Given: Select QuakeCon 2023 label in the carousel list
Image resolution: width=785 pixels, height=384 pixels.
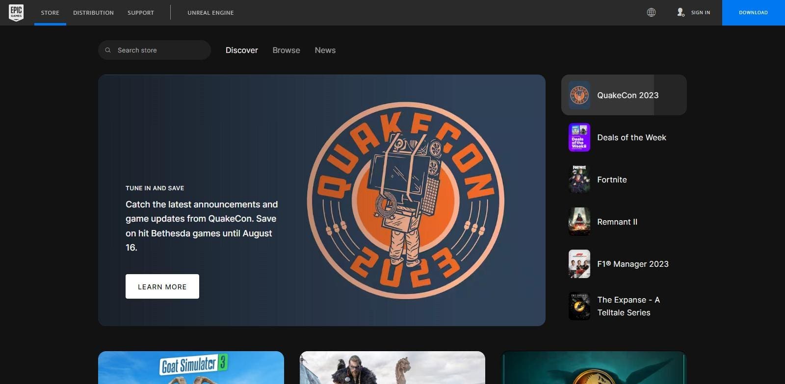Looking at the screenshot, I should click(628, 95).
